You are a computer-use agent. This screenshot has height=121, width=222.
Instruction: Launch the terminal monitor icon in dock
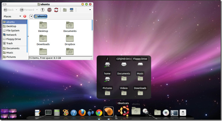48,112
